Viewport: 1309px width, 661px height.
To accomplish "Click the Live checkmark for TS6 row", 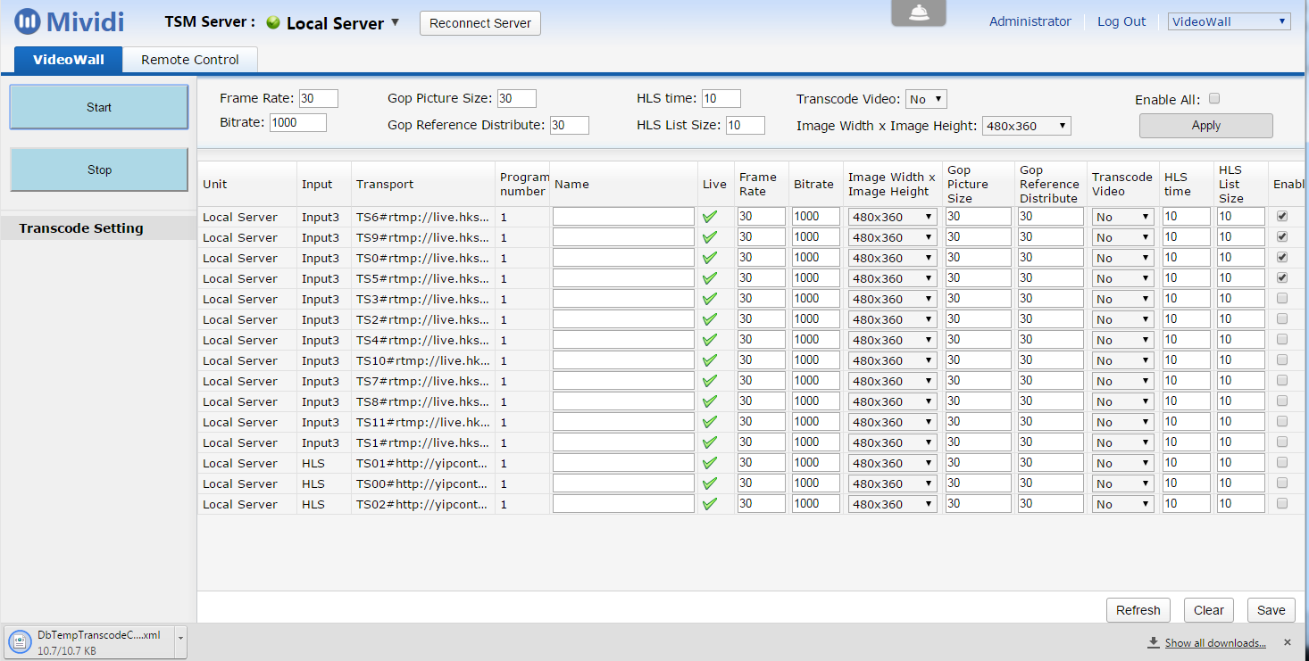I will coord(710,217).
